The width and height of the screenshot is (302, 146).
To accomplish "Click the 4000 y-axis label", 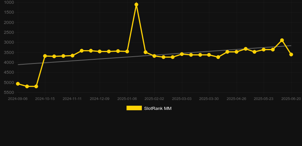I will [x=9, y=62].
